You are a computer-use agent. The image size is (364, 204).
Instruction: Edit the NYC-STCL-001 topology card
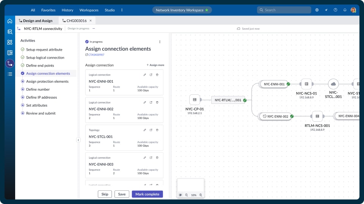(144, 130)
